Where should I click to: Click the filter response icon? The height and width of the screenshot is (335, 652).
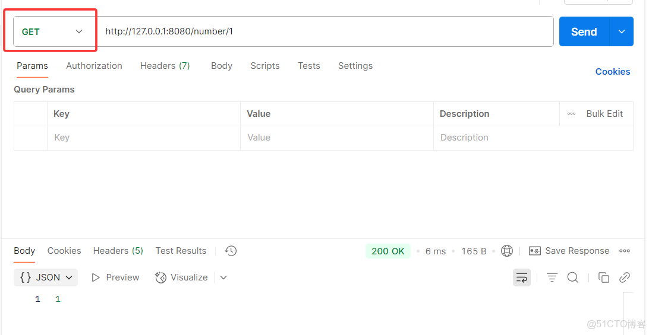[x=552, y=277]
